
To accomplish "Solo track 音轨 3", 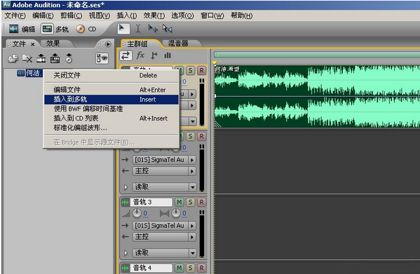I will pyautogui.click(x=190, y=202).
